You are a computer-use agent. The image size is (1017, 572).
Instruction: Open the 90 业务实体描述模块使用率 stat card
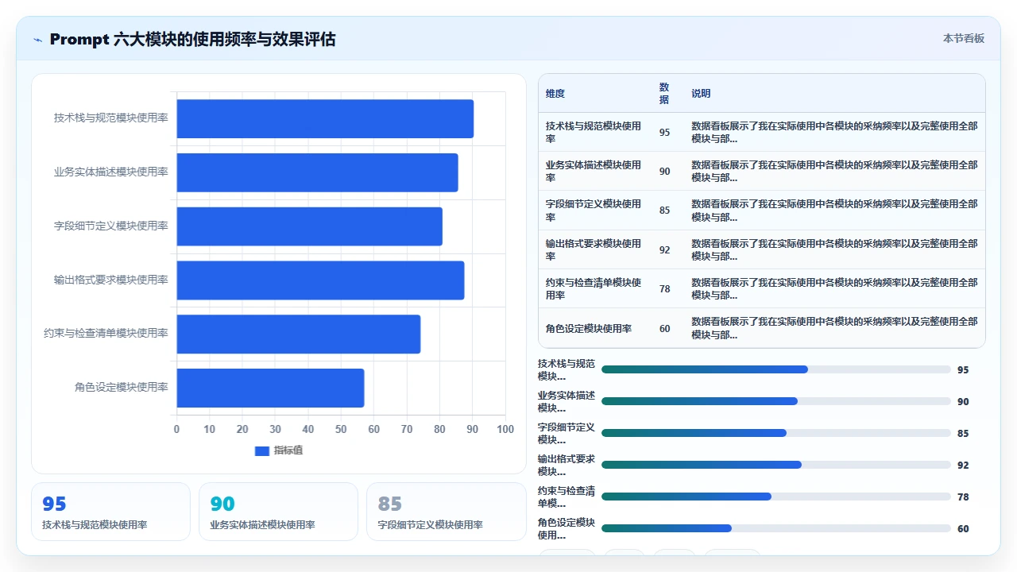click(x=279, y=512)
